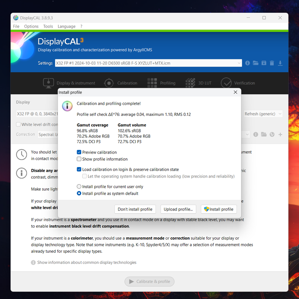Click the clock warm-up icon
Image resolution: width=299 pixels, height=299 pixels.
click(x=21, y=155)
